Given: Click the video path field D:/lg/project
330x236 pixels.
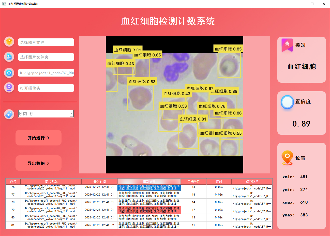Looking at the screenshot, I should (46, 73).
